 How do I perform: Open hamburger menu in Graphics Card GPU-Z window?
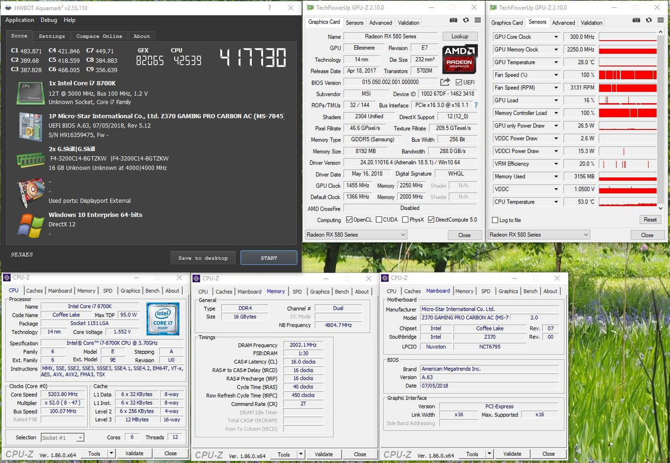(477, 20)
